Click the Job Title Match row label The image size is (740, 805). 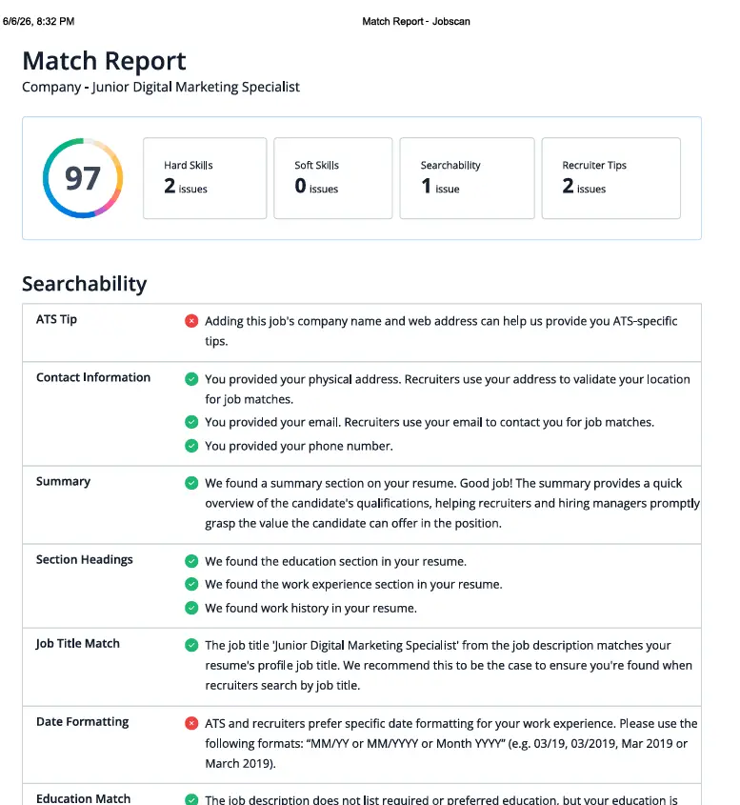(x=77, y=644)
